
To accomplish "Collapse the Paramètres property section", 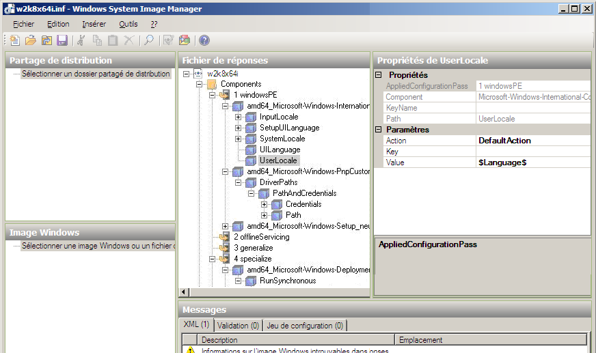I will click(379, 129).
